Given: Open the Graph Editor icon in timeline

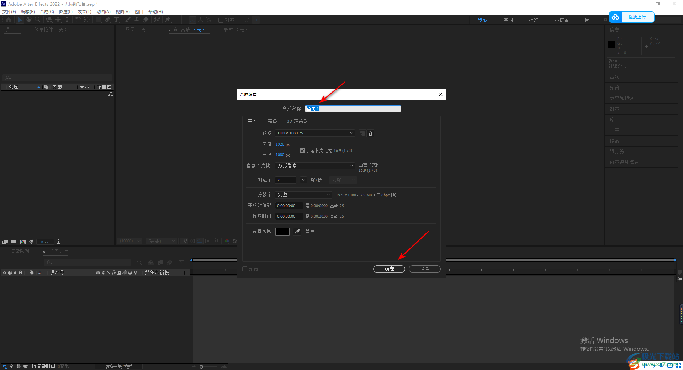Looking at the screenshot, I should [x=181, y=263].
